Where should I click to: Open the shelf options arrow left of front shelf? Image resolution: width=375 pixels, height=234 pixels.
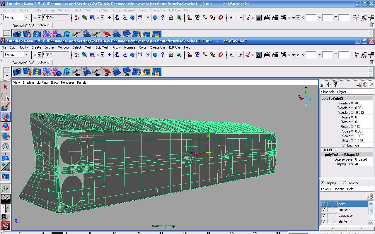point(7,75)
